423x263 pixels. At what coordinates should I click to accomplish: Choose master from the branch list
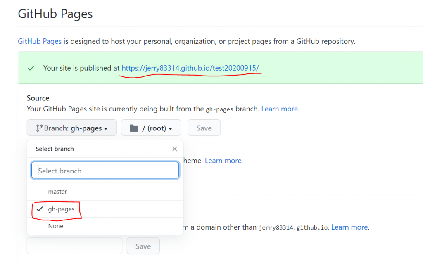(x=57, y=192)
